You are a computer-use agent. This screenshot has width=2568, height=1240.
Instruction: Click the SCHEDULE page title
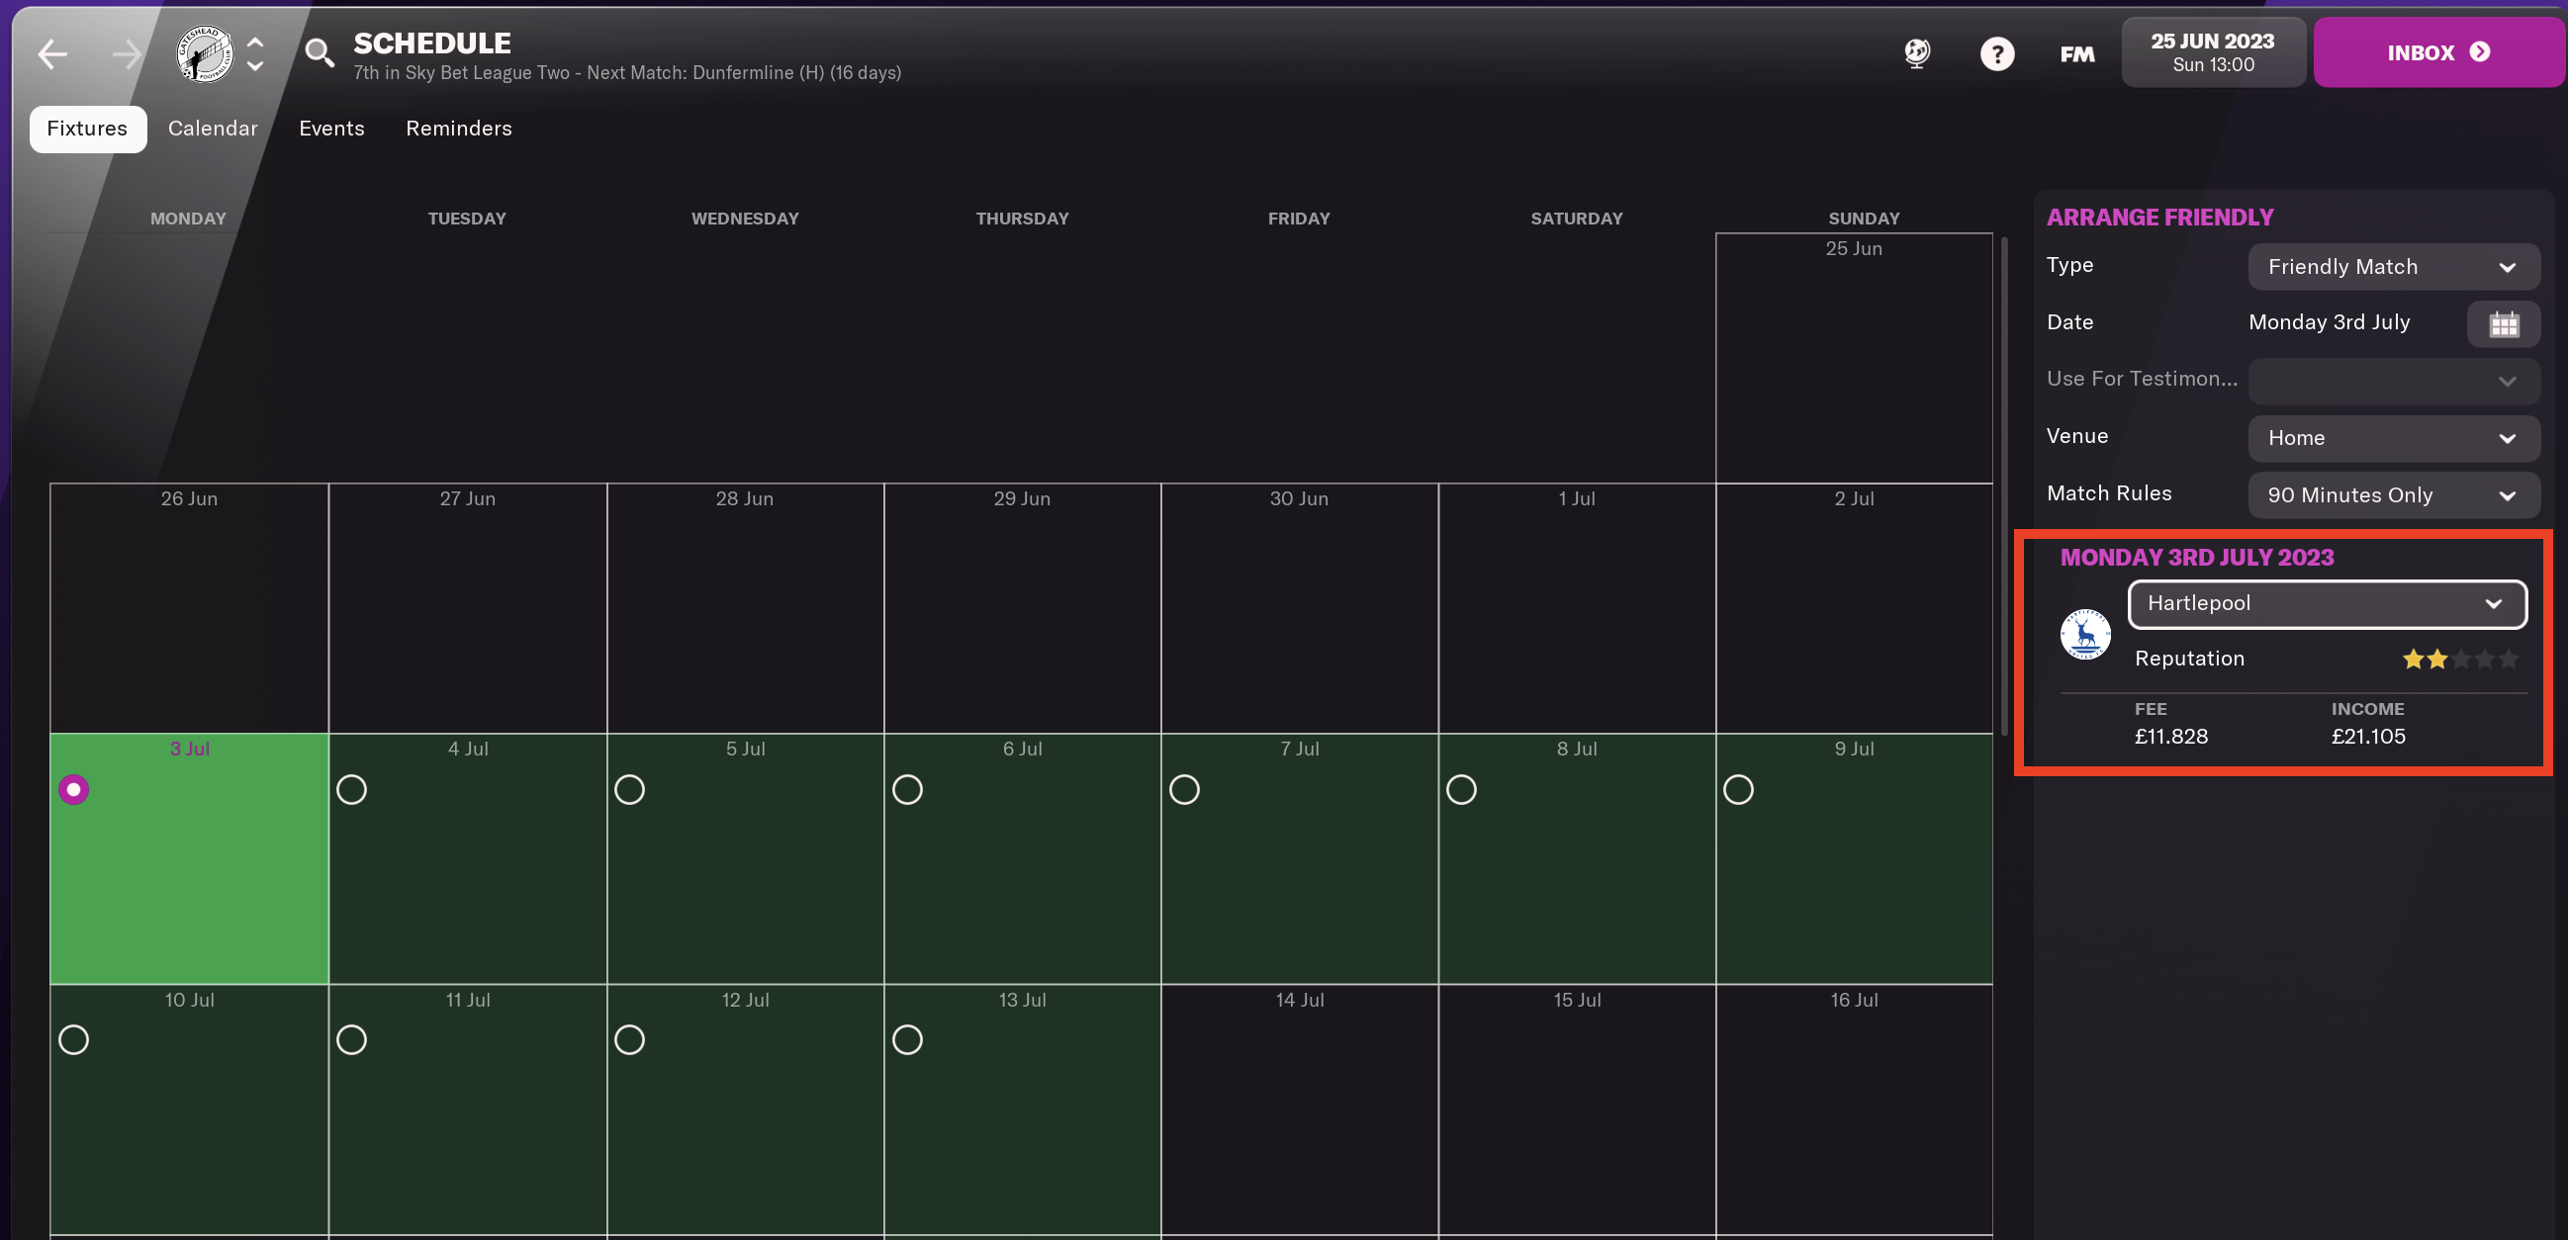pyautogui.click(x=431, y=43)
